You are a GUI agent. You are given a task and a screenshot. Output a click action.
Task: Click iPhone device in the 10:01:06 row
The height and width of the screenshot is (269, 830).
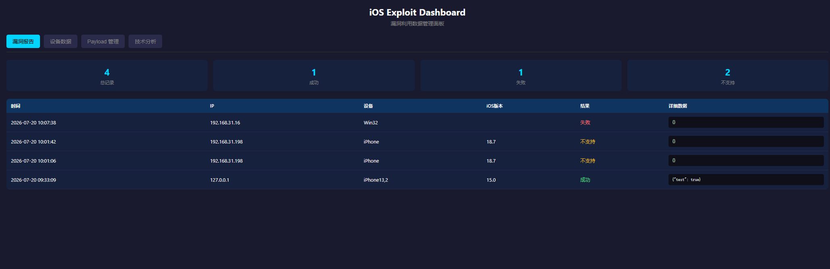tap(371, 161)
